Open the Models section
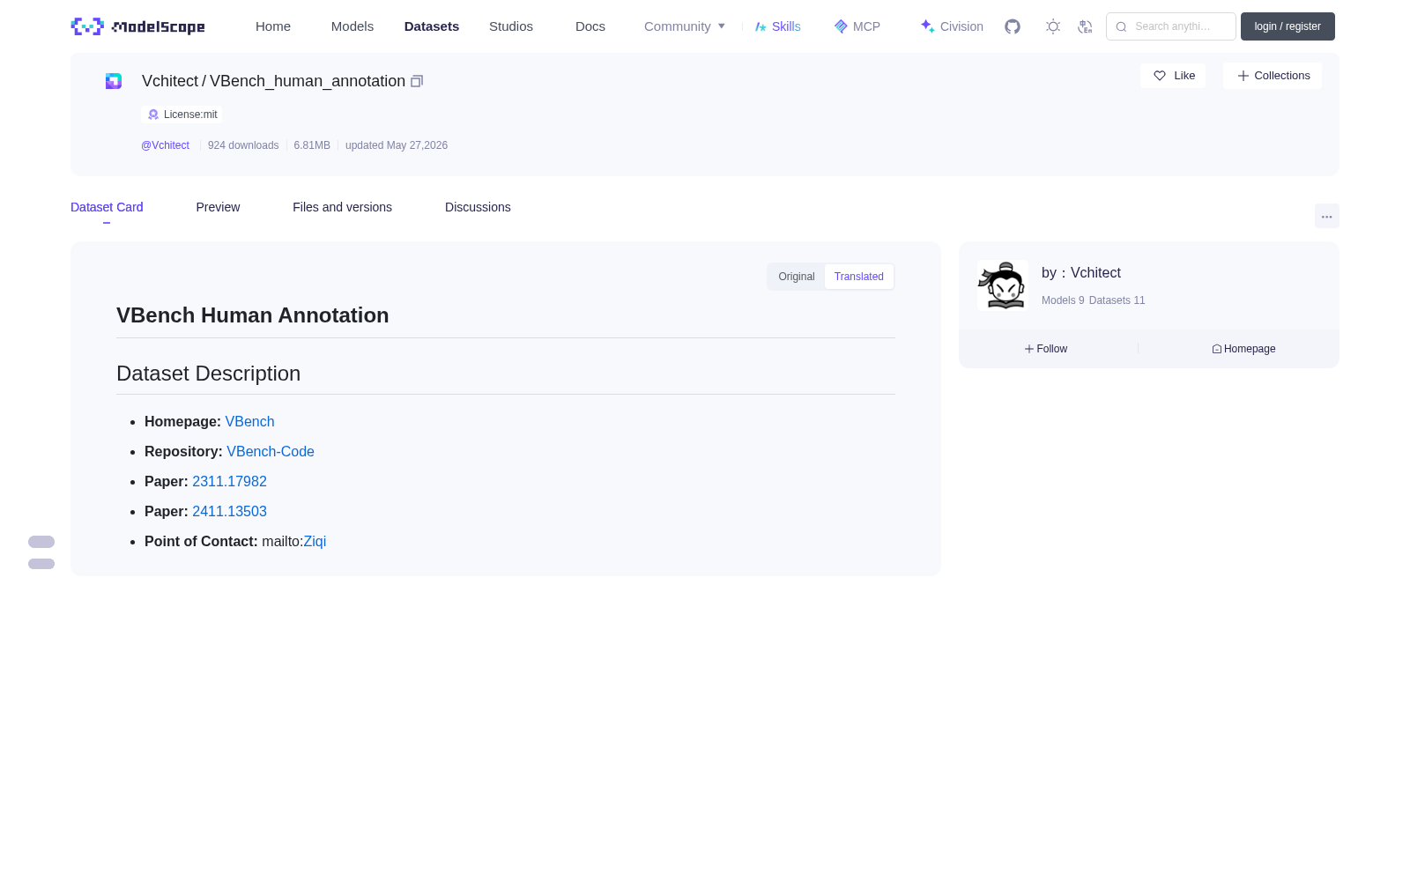The width and height of the screenshot is (1410, 881). coord(352,26)
